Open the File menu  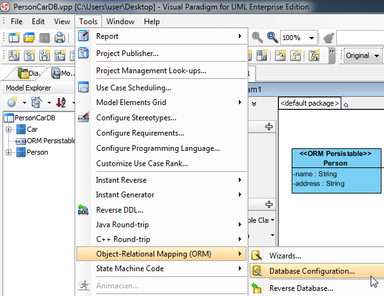(17, 22)
